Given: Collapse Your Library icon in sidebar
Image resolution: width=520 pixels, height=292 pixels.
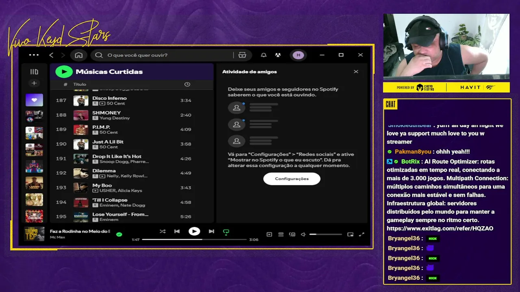Looking at the screenshot, I should pos(34,72).
